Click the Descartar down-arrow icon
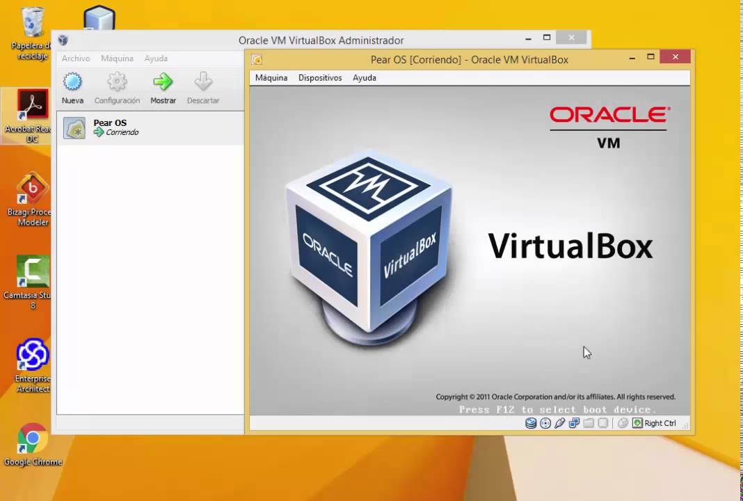743x501 pixels. pos(203,81)
